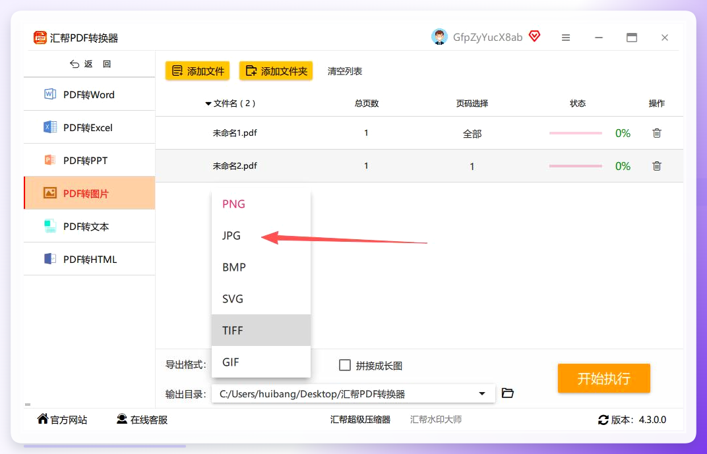
Task: Click the PDF转文本 text file icon
Action: 50,225
